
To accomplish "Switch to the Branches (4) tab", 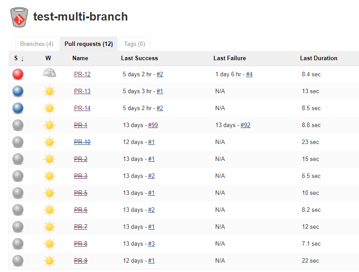I will pyautogui.click(x=37, y=44).
